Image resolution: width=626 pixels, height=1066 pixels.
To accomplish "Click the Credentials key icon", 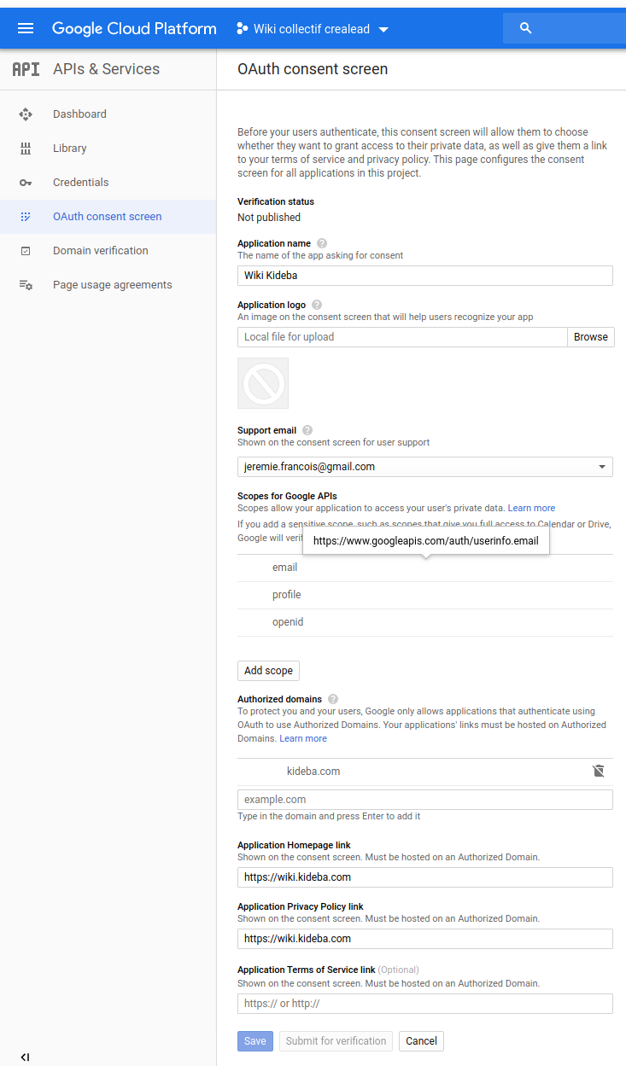I will [26, 182].
